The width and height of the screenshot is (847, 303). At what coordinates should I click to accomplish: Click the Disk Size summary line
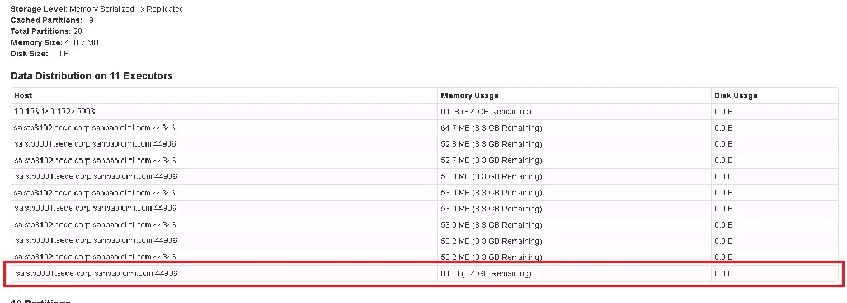39,54
